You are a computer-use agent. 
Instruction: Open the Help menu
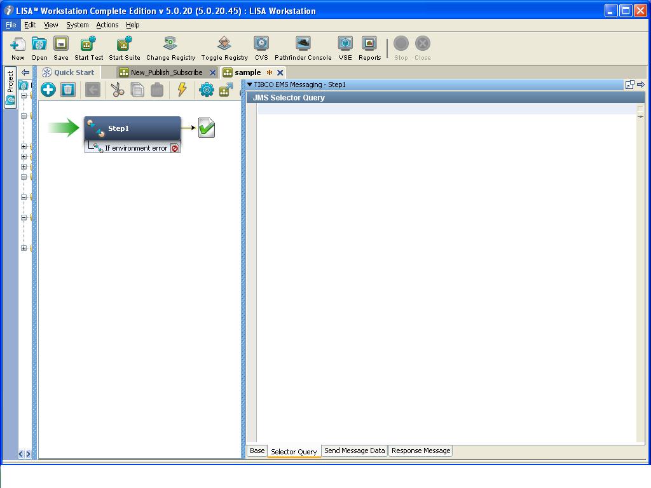click(132, 25)
